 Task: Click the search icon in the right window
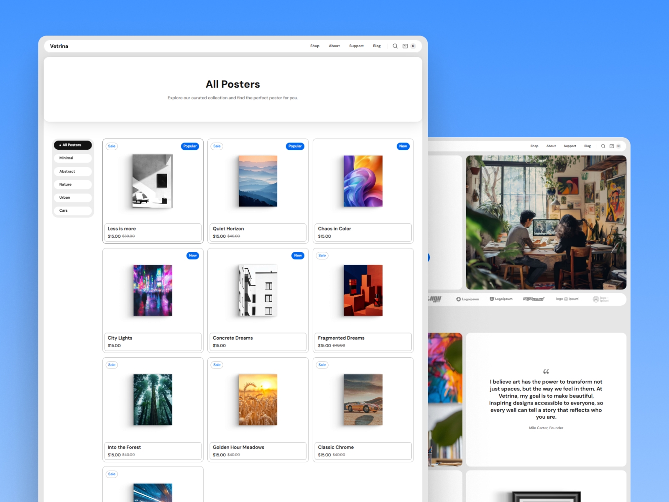[x=603, y=146]
